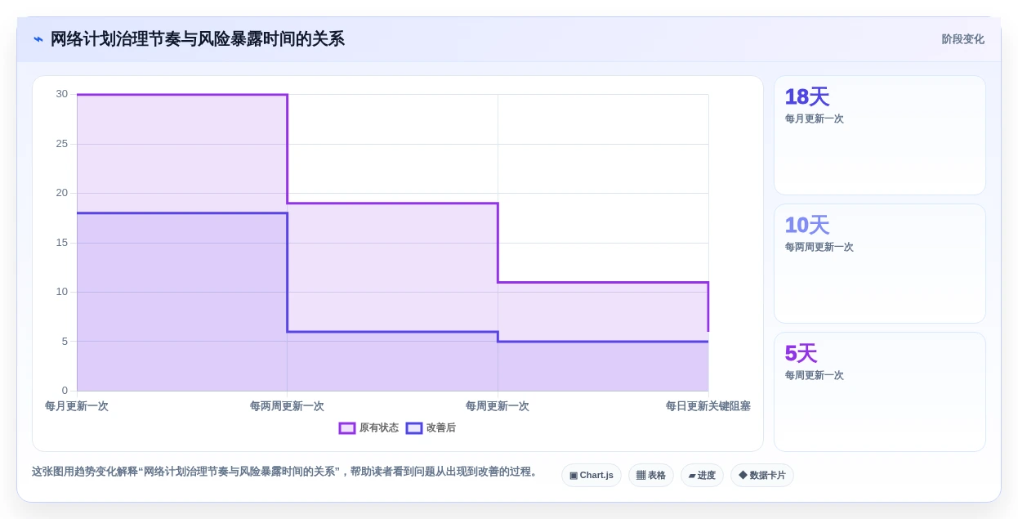The image size is (1018, 519).
Task: Click the lightning icon beside the title
Action: click(38, 39)
